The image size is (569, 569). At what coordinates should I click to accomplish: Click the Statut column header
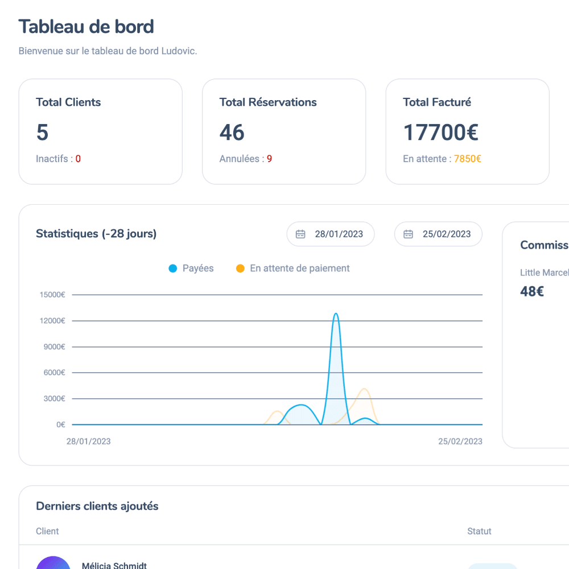[x=479, y=531]
